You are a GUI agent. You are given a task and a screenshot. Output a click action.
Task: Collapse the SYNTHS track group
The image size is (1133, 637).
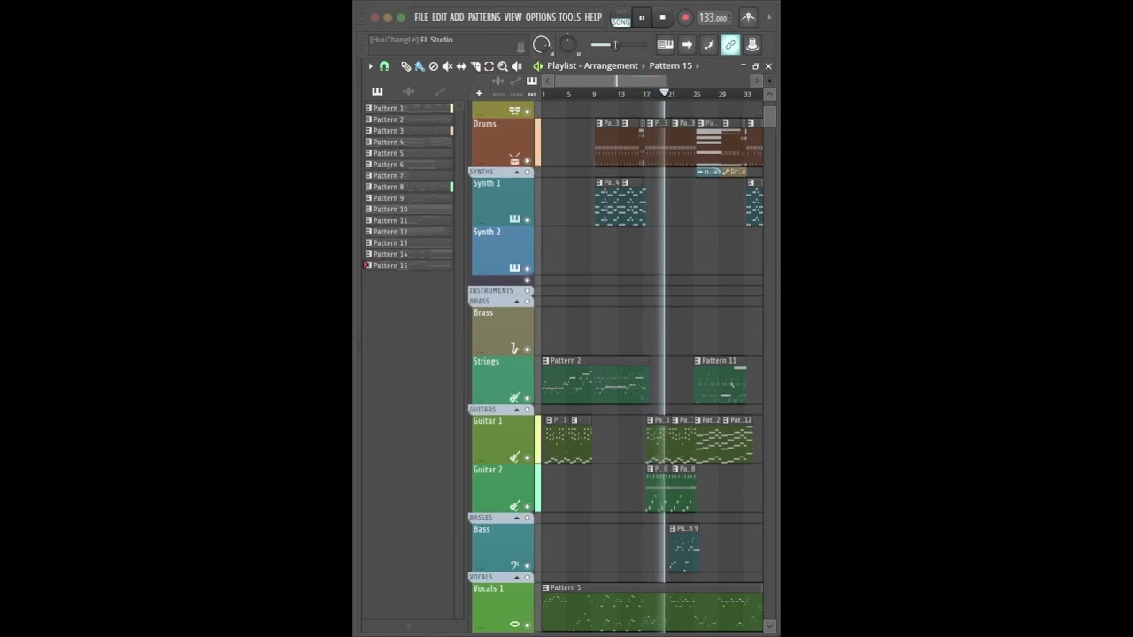[517, 172]
